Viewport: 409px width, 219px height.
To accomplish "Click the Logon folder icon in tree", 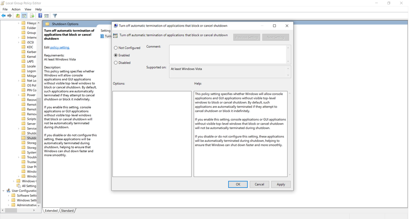I will (x=24, y=71).
